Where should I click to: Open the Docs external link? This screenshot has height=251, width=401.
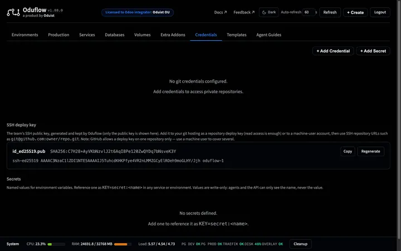tap(221, 12)
